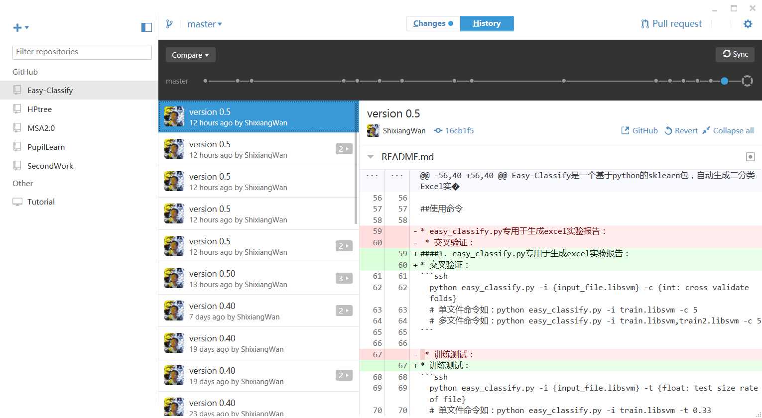Screen dimensions: 762x418
Task: Select the Tutorial repository
Action: pyautogui.click(x=79, y=202)
